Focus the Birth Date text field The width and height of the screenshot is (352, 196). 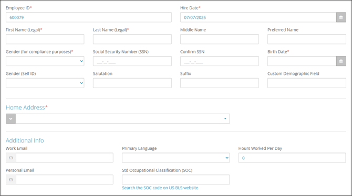pyautogui.click(x=302, y=61)
